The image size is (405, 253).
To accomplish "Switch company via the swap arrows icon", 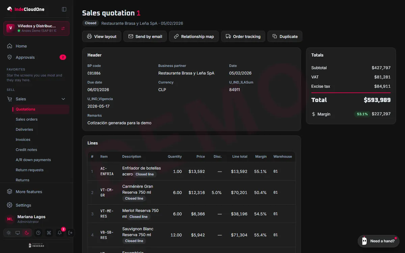I will click(x=63, y=28).
